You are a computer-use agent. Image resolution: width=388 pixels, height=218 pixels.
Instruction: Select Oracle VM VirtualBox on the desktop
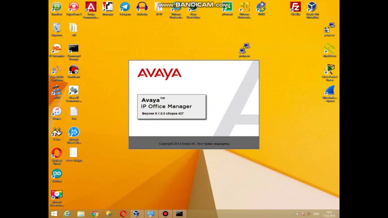click(312, 10)
